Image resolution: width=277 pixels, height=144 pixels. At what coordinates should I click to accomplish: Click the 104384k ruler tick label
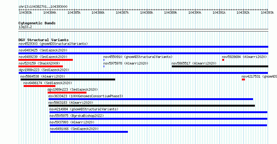pos(50,12)
